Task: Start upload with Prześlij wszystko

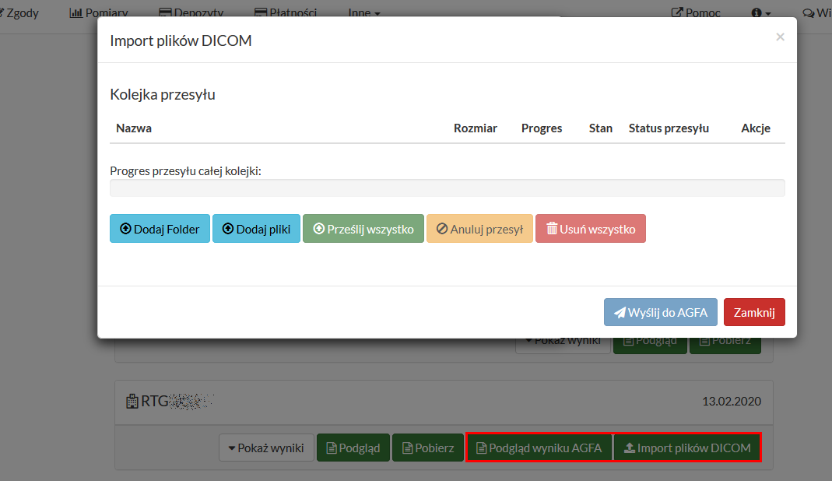Action: click(363, 229)
